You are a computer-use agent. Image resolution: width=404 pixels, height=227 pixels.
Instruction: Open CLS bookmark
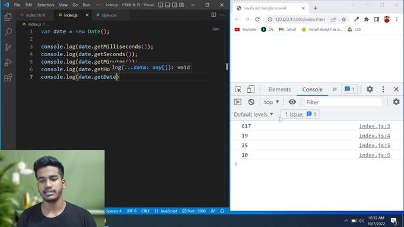354,30
